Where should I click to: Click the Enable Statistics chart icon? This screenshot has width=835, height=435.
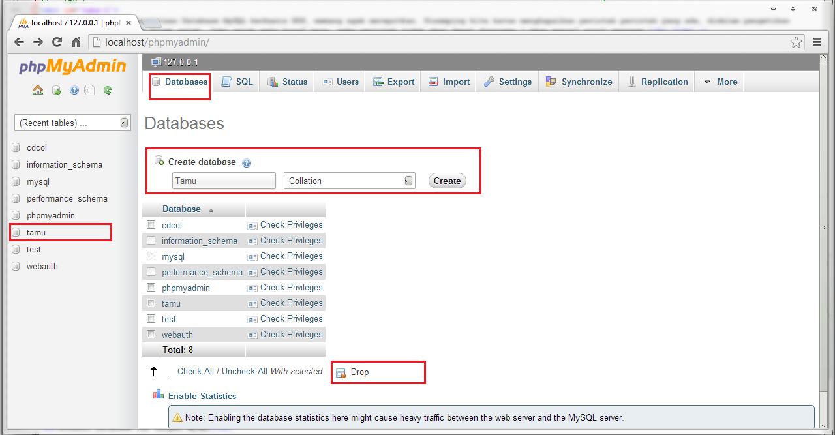159,395
